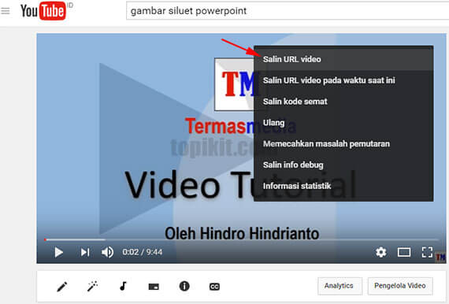This screenshot has height=304, width=449.
Task: Open the end screen and cards tool
Action: (x=154, y=287)
